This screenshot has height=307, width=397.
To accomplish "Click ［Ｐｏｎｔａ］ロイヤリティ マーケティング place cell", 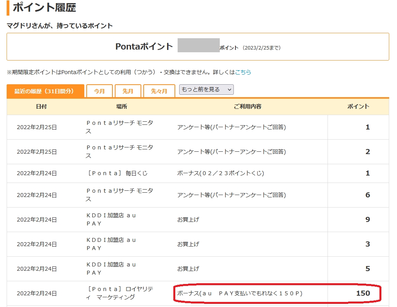I will (x=119, y=293).
